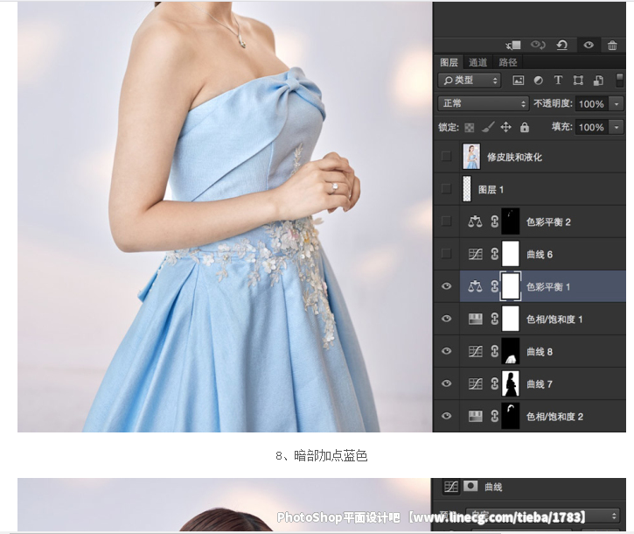634x534 pixels.
Task: Click the 填充 100% value field
Action: click(592, 127)
